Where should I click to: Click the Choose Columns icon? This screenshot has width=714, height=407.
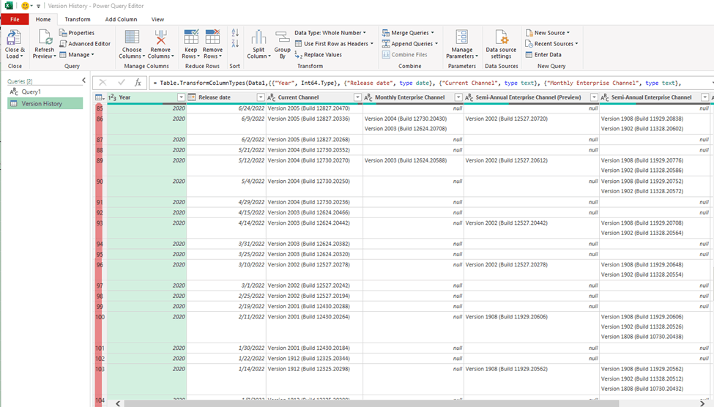point(132,37)
